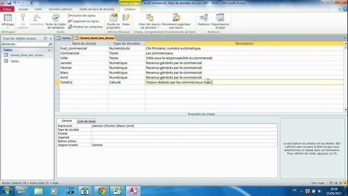Click the TotalCo row selector
Screen dimensions: 348x196
pos(57,82)
